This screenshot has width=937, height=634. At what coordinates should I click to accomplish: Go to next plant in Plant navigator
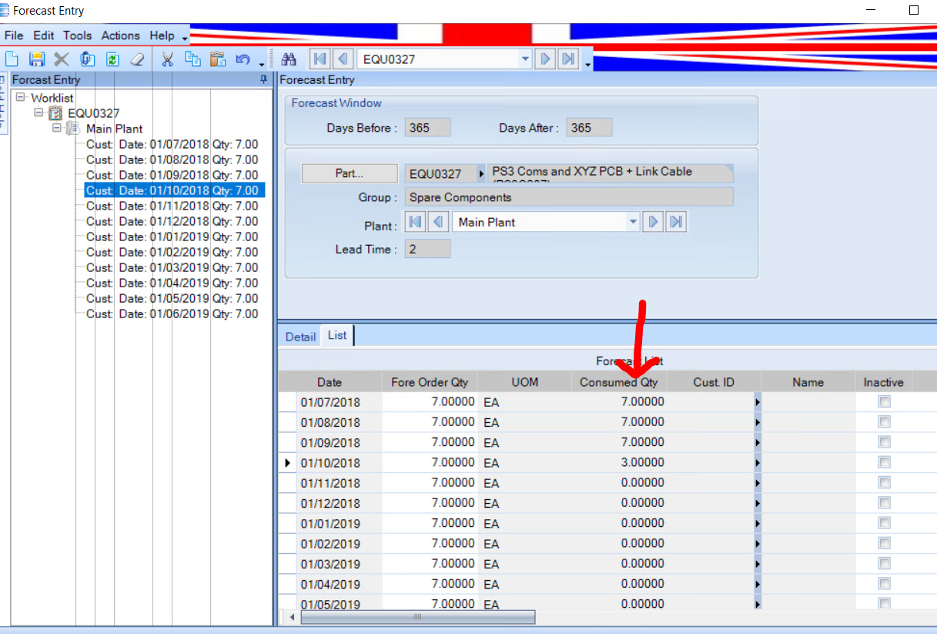click(x=654, y=222)
